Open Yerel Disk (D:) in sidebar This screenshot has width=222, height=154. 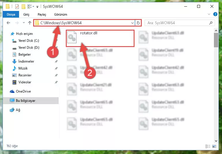point(29,48)
